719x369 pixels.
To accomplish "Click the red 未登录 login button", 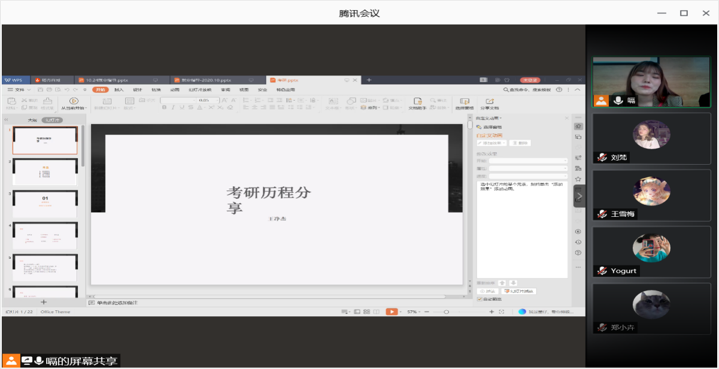I will (x=530, y=80).
